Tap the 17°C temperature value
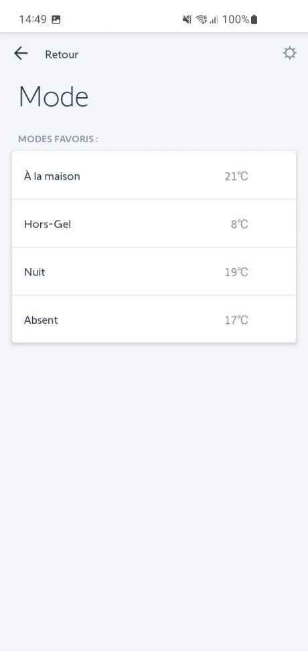308x651 pixels. [236, 320]
